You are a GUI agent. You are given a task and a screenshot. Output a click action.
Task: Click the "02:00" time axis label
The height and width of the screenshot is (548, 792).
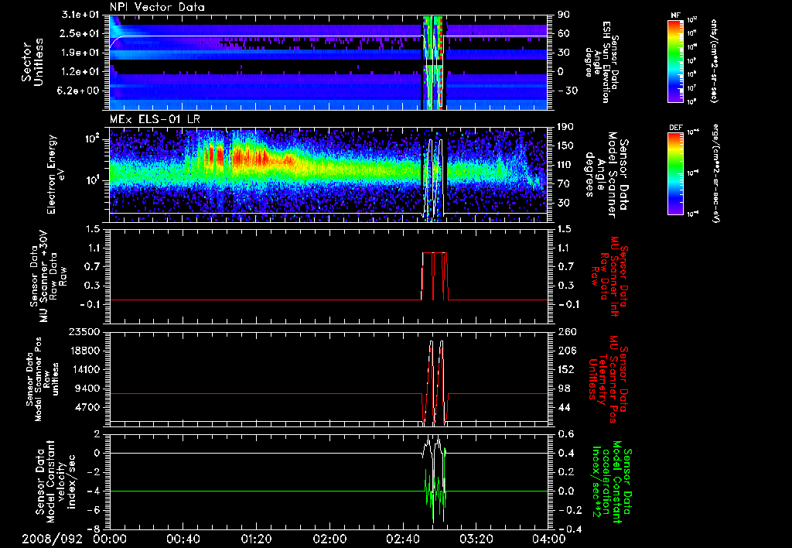329,539
